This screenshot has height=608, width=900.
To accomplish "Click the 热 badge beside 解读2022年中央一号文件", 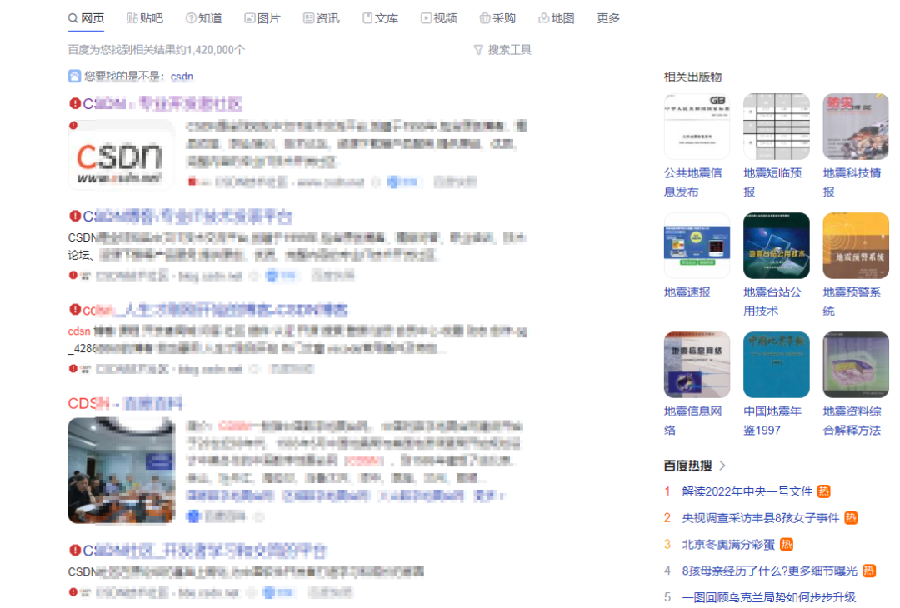I will click(x=823, y=491).
